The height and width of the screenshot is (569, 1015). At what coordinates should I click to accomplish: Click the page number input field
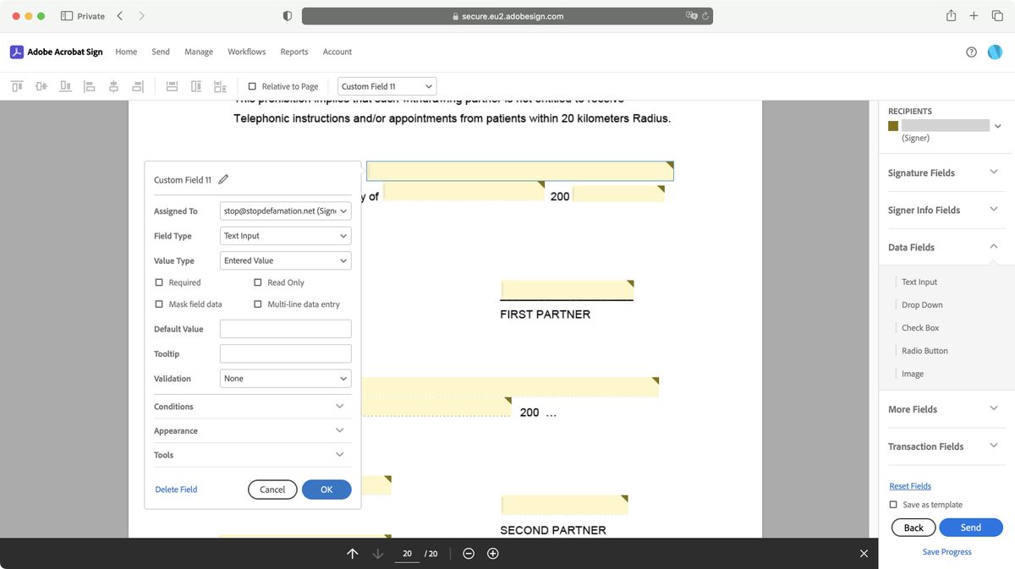point(407,553)
